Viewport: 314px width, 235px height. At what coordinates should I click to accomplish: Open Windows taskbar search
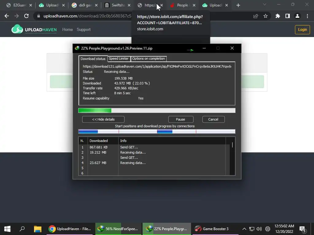point(22,229)
